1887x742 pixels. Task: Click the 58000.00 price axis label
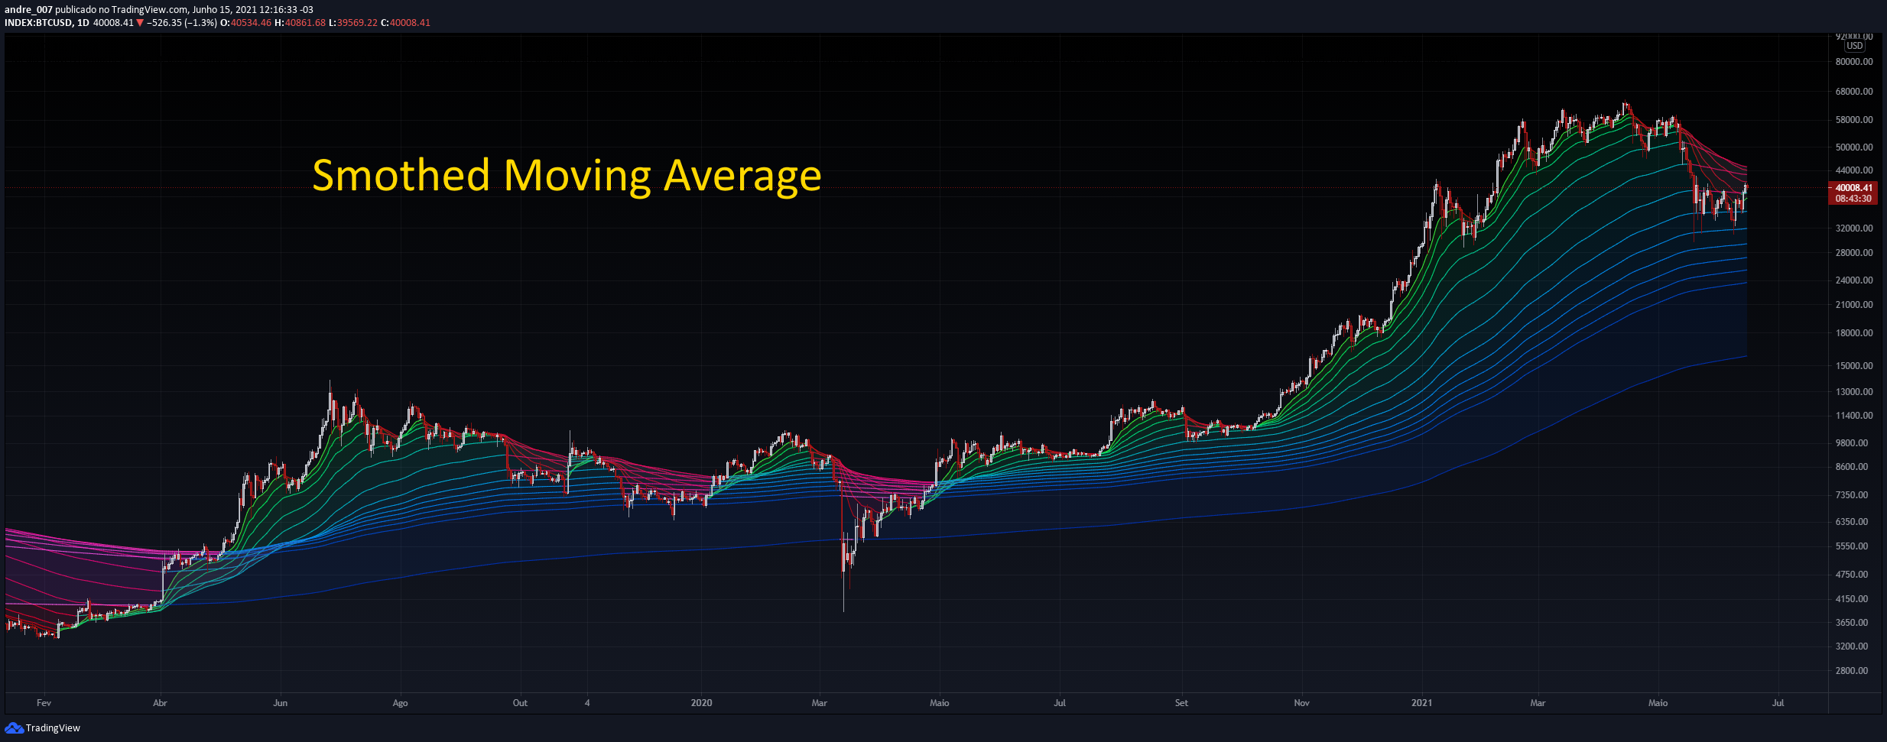1854,120
